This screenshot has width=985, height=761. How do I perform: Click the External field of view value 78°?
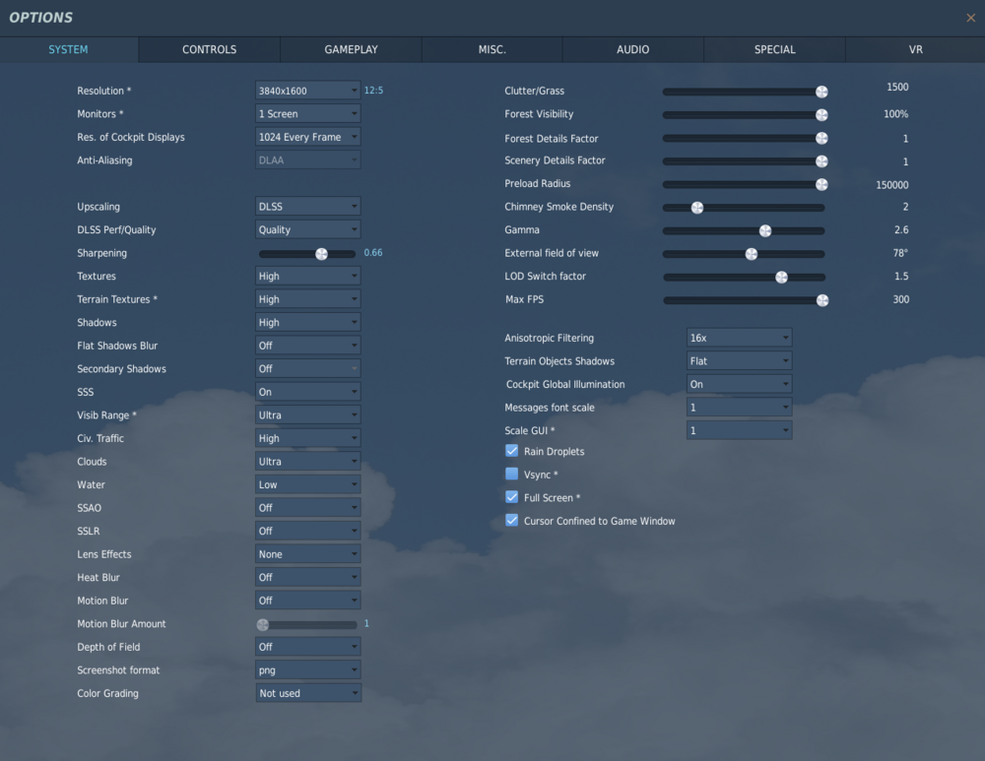(x=901, y=253)
